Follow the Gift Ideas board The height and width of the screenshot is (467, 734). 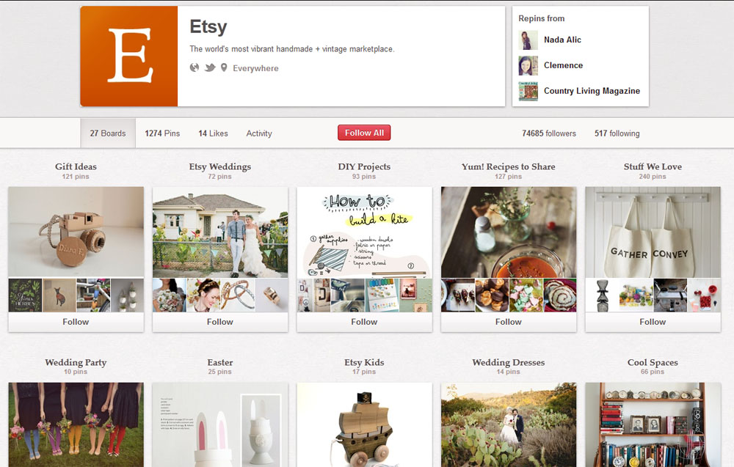tap(76, 322)
